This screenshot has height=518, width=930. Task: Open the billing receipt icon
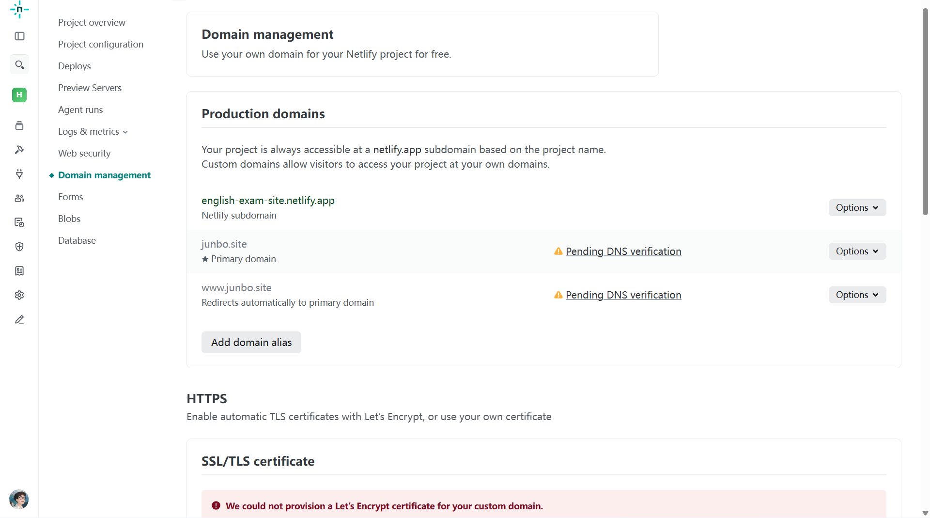[x=19, y=271]
